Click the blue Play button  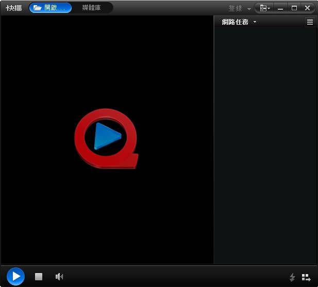pyautogui.click(x=15, y=277)
